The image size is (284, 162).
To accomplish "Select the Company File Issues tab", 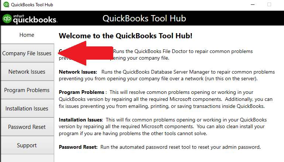I will (27, 53).
